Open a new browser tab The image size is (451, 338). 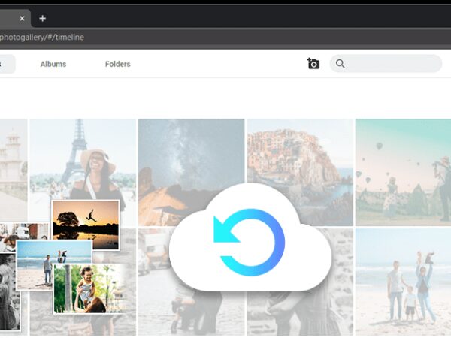[x=43, y=18]
